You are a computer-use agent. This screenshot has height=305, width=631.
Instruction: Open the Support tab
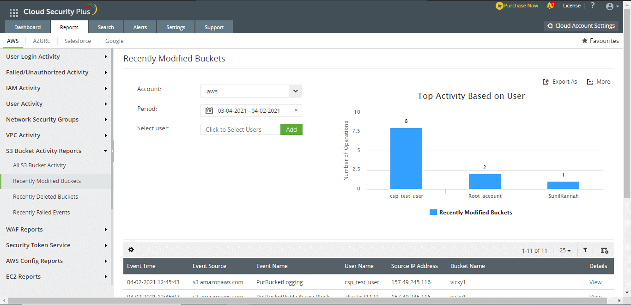[214, 27]
